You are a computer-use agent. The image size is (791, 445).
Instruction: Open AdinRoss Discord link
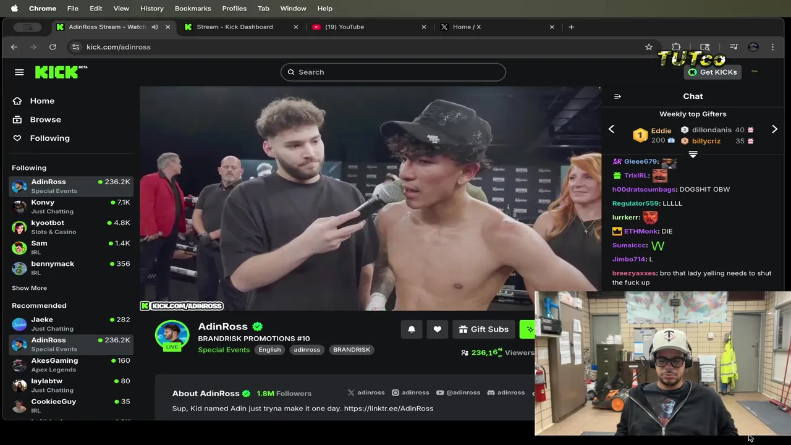point(506,392)
